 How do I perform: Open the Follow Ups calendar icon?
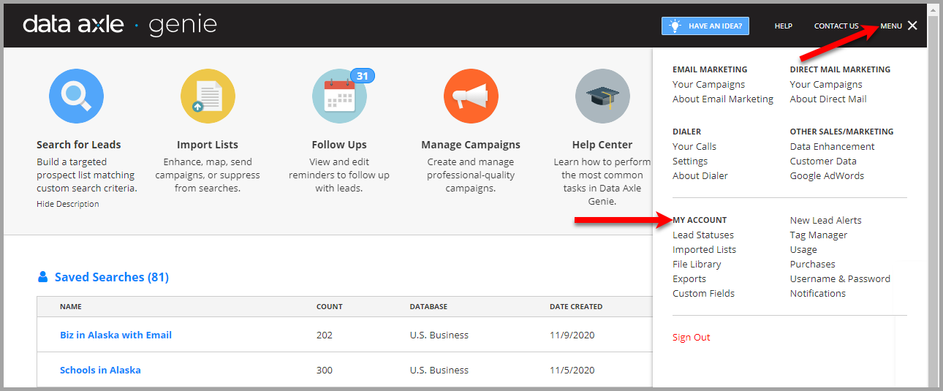coord(339,96)
